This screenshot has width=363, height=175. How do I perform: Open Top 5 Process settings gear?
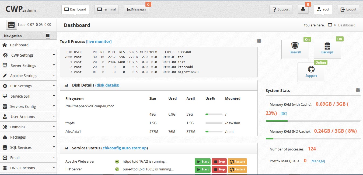259,41
